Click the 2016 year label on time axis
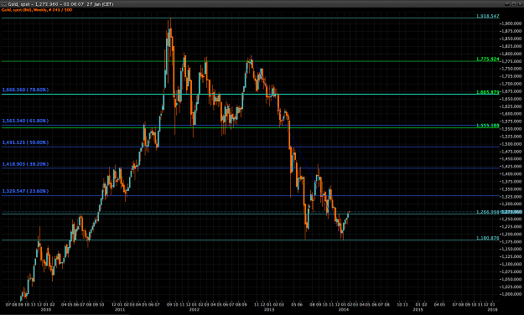Viewport: 524px width, 315px height. [493, 310]
